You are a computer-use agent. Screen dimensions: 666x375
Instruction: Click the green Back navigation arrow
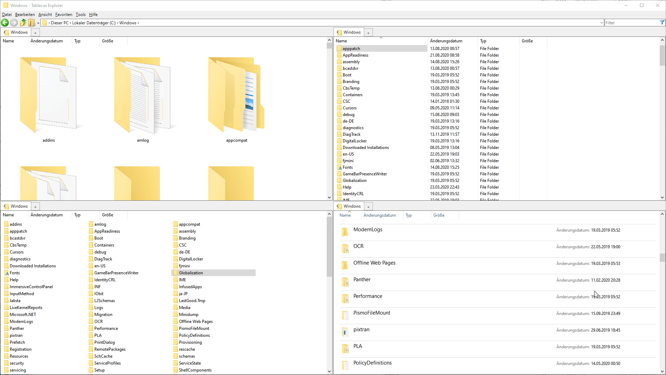pos(5,23)
